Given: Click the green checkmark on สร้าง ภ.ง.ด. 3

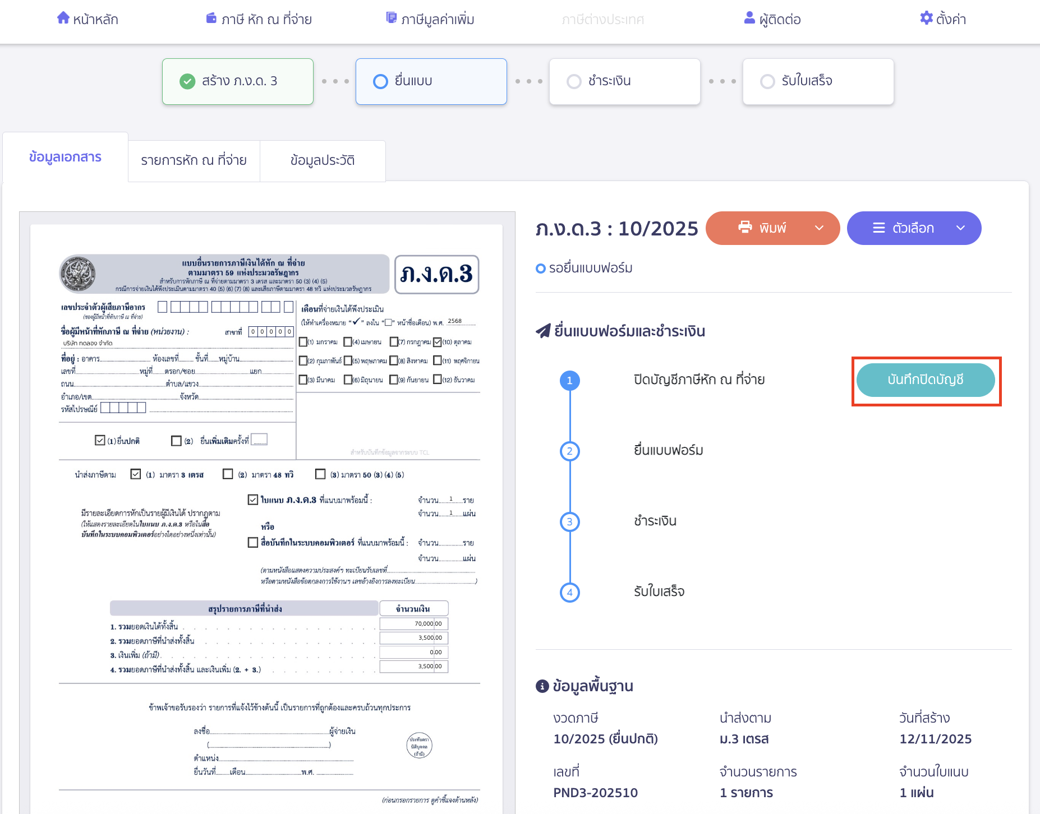Looking at the screenshot, I should pos(187,81).
